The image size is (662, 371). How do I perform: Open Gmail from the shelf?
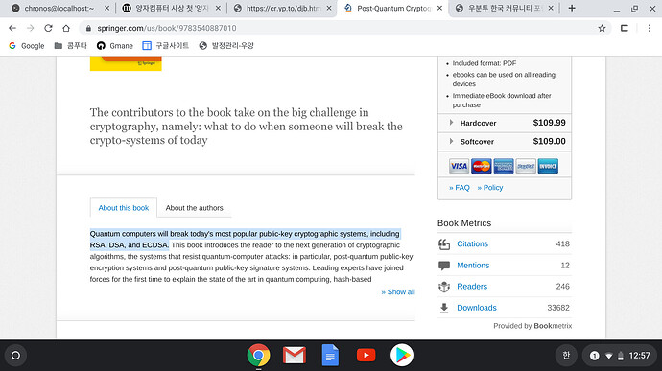295,356
